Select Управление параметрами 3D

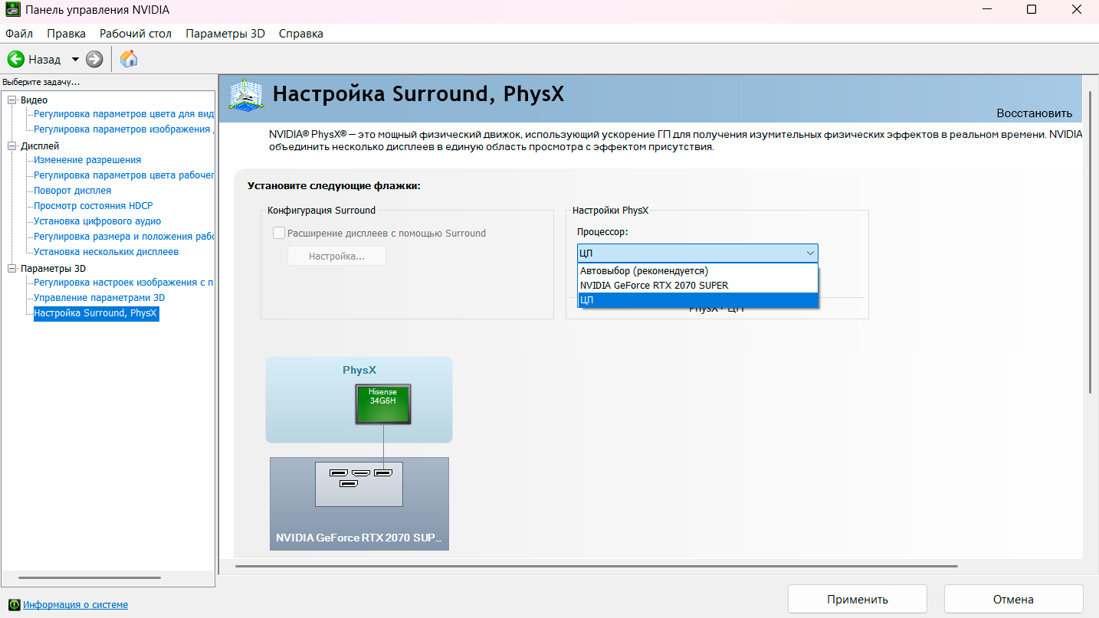coord(100,298)
